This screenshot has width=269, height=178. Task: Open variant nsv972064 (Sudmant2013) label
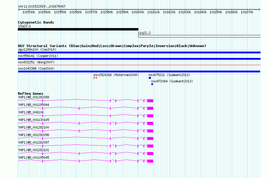click(172, 81)
